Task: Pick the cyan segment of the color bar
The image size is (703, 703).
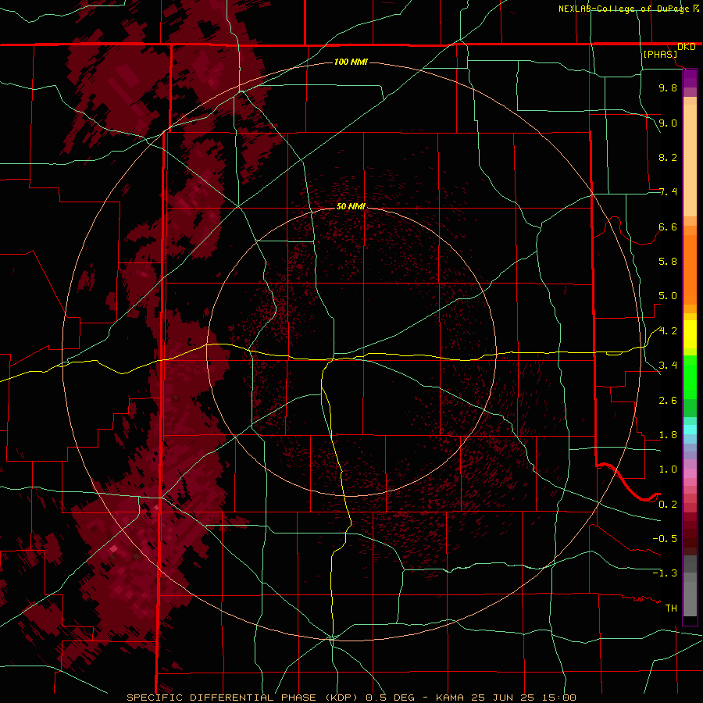Action: 690,430
